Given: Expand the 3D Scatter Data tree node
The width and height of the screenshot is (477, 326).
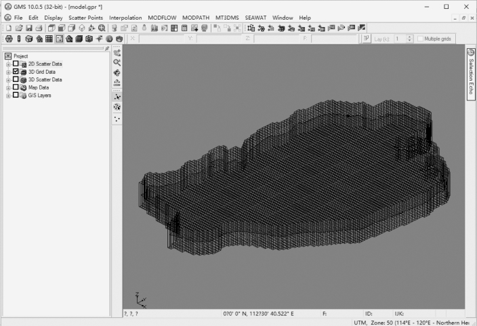Looking at the screenshot, I should point(7,80).
